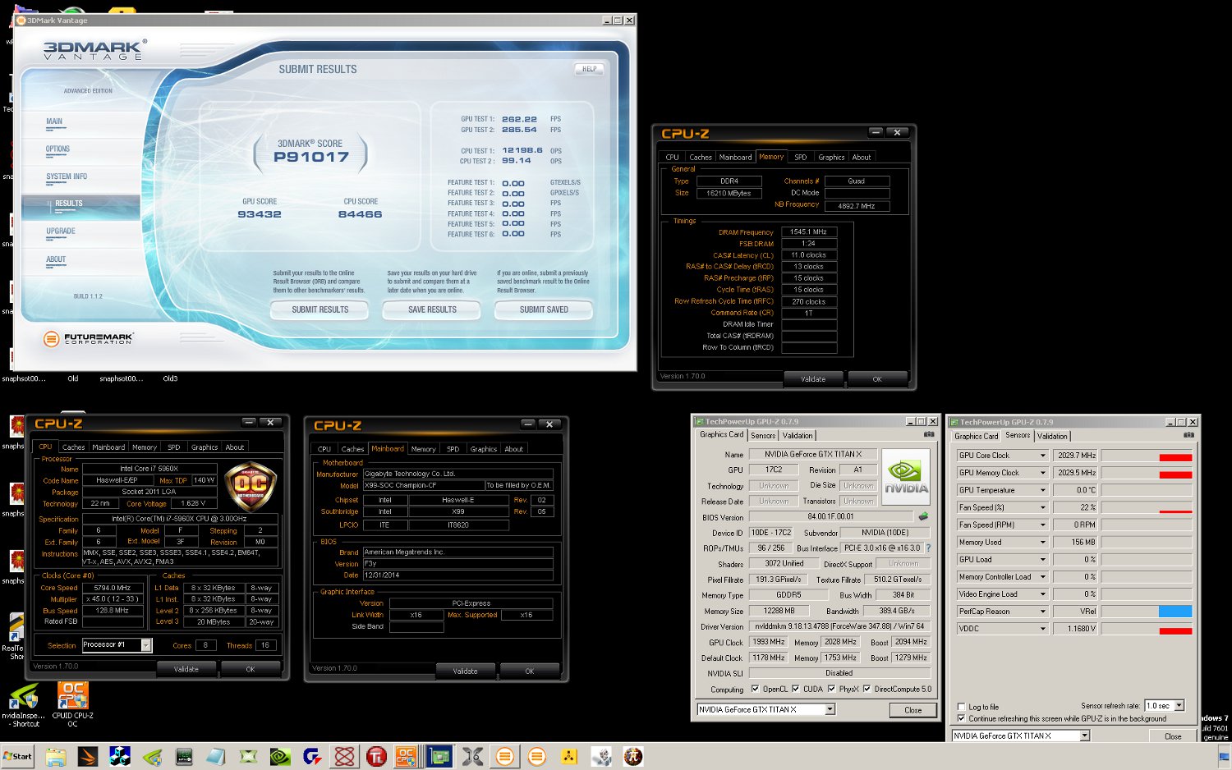The width and height of the screenshot is (1232, 770).
Task: Open the nvidiaInspector desktop shortcut
Action: (x=25, y=699)
